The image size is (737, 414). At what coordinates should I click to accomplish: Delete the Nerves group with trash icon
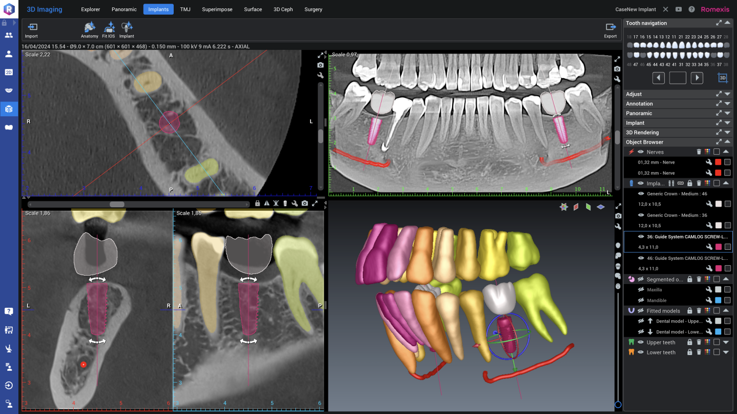pos(699,152)
